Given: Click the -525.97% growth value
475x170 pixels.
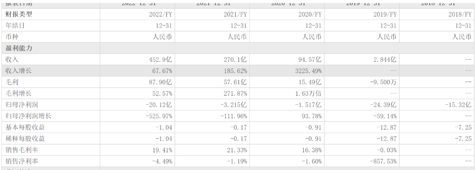Looking at the screenshot, I should point(159,116).
